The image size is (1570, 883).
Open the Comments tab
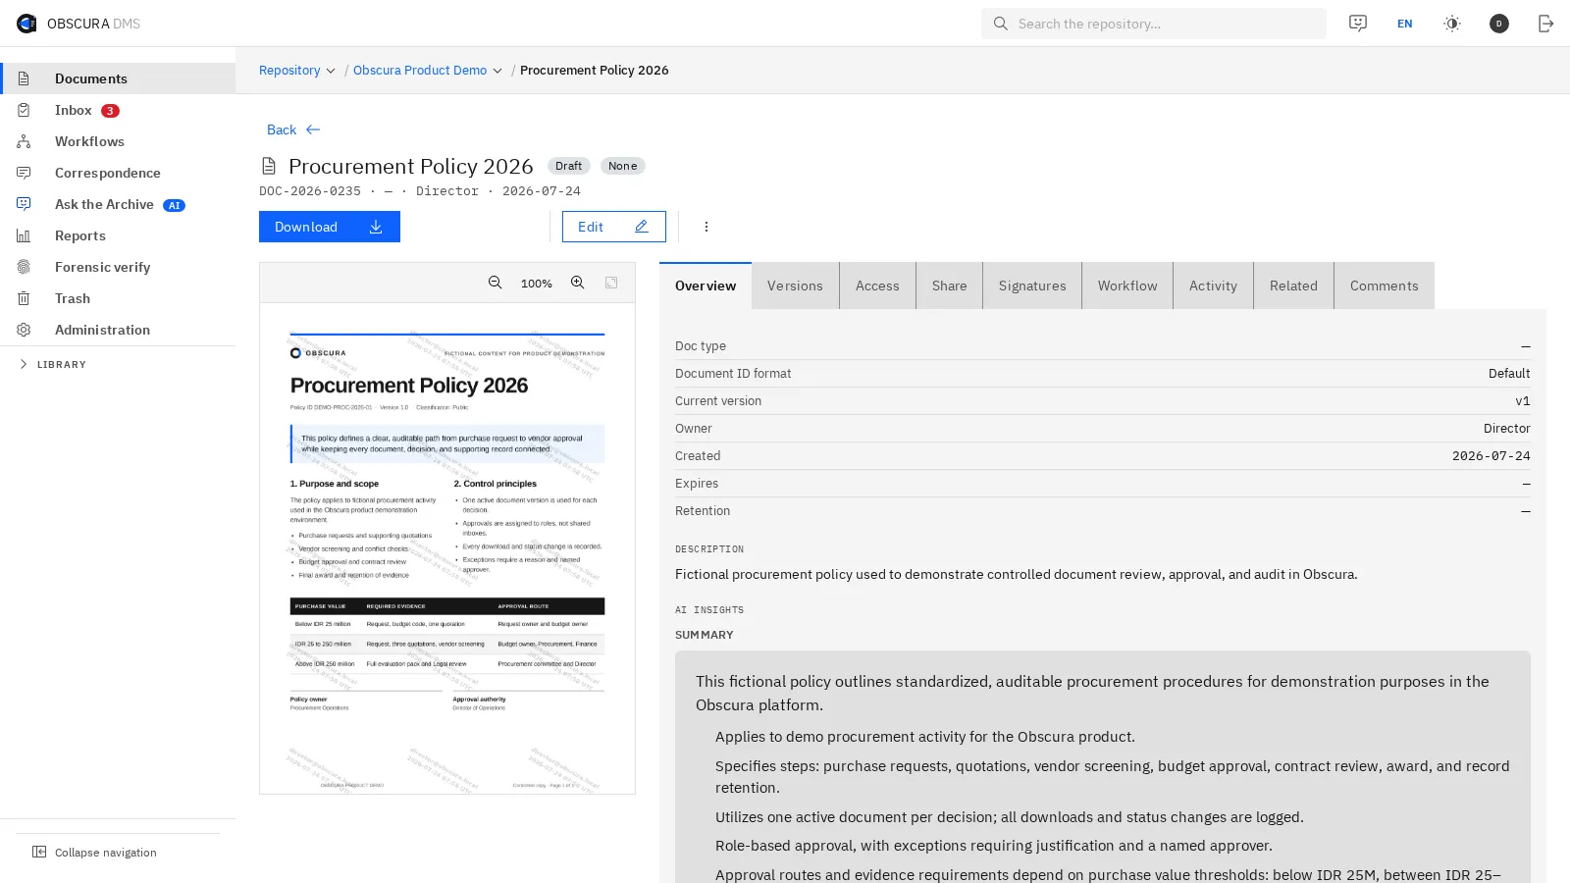click(1384, 286)
